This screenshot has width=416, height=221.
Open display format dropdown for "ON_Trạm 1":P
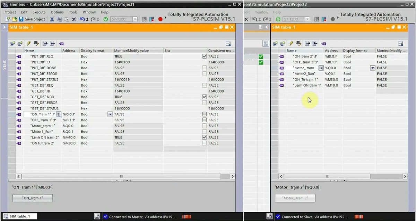point(110,114)
